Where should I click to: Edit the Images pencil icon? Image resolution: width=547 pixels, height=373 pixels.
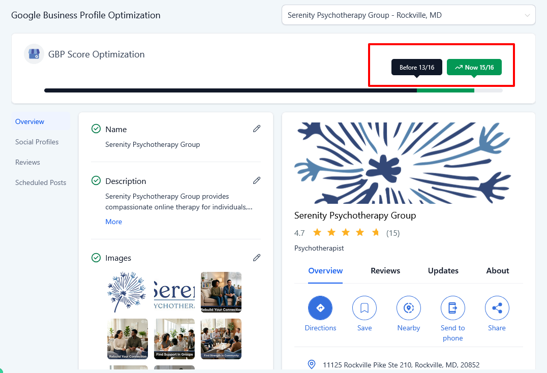coord(257,258)
